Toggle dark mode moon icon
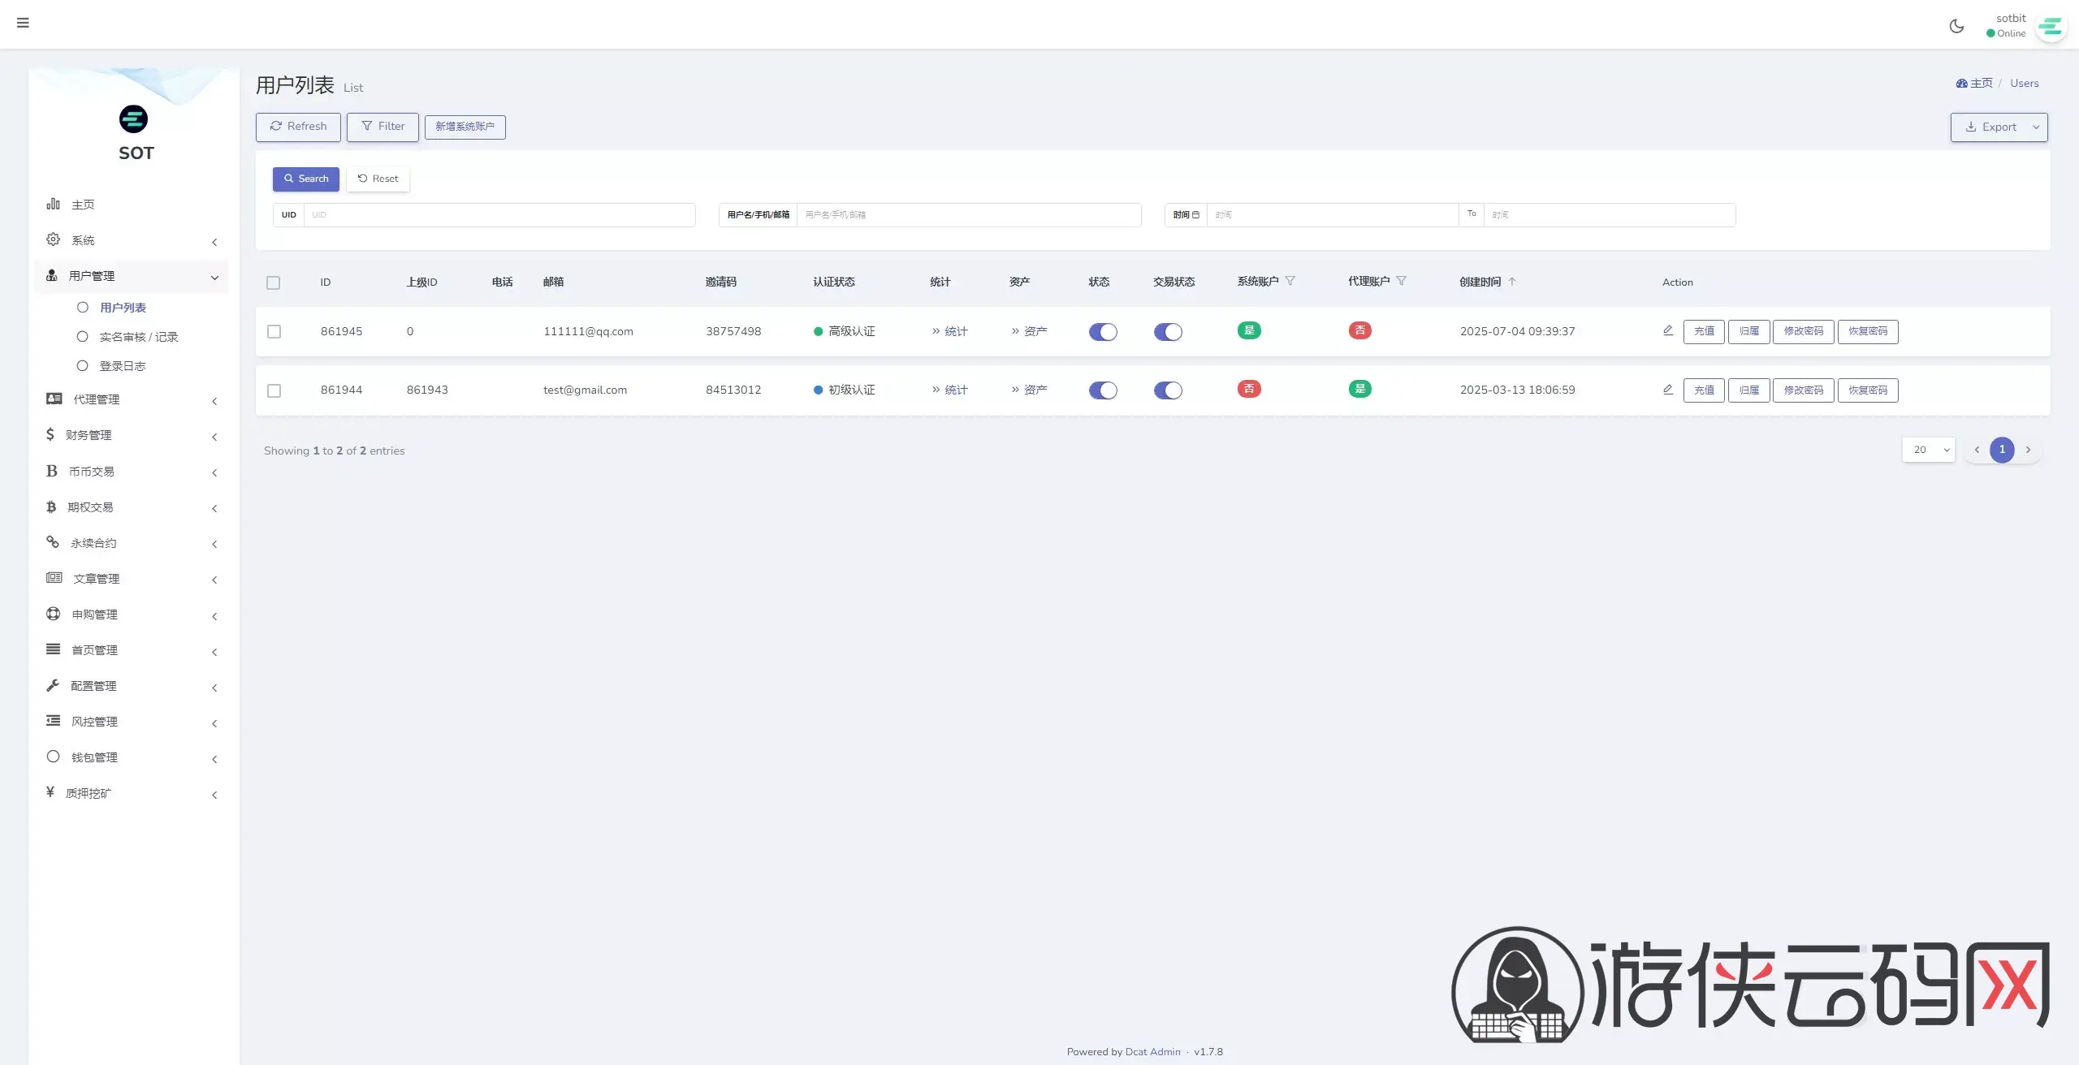The image size is (2079, 1065). pos(1956,26)
